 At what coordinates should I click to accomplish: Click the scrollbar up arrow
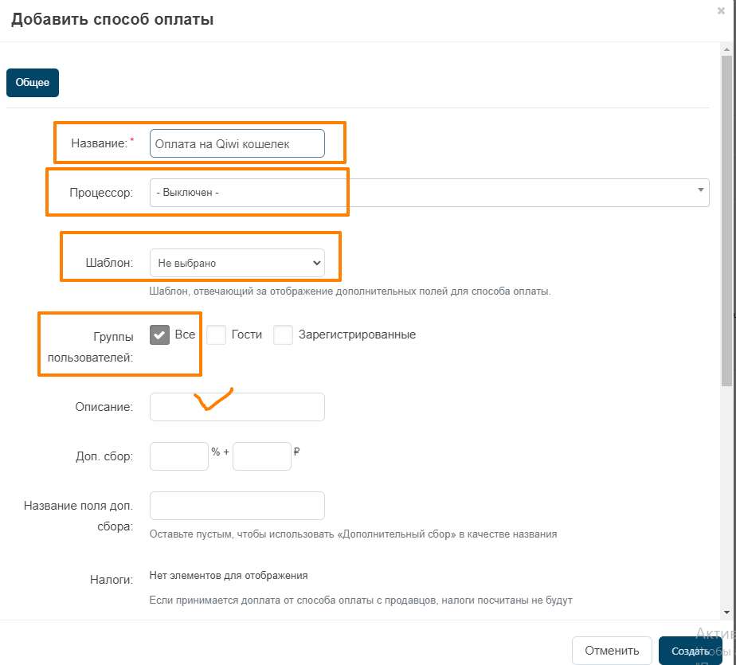(x=726, y=49)
